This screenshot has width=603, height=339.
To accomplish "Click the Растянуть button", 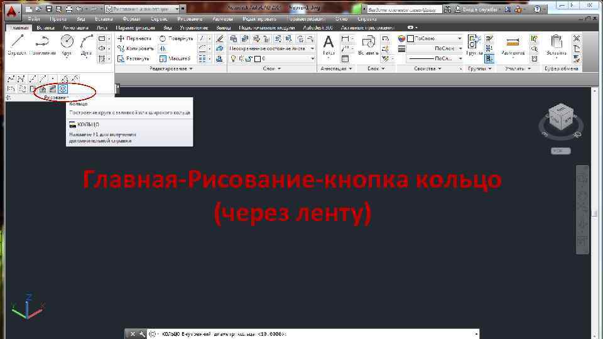I will (x=133, y=58).
